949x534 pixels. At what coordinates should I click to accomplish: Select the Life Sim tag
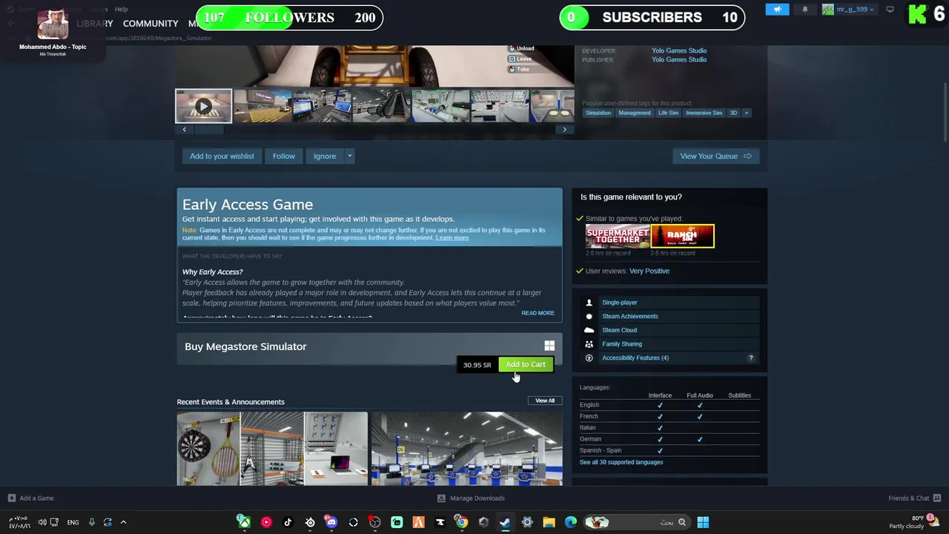668,113
